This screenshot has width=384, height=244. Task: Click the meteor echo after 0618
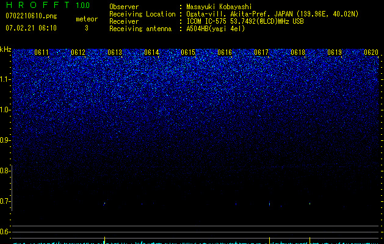point(310,203)
